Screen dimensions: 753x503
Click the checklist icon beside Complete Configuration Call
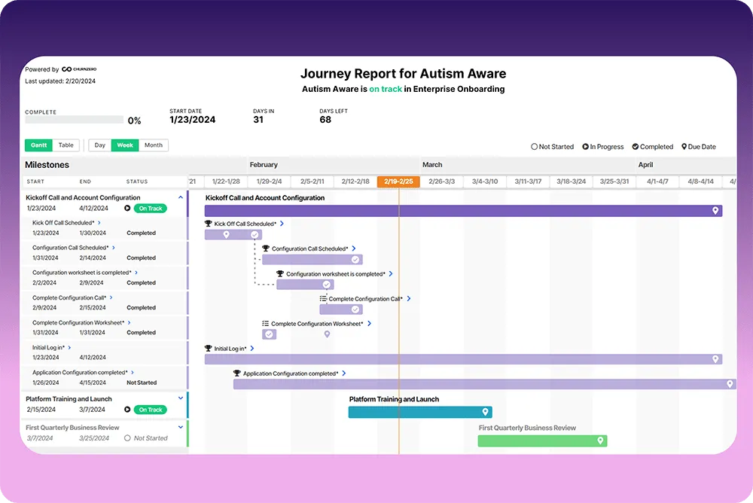tap(323, 298)
